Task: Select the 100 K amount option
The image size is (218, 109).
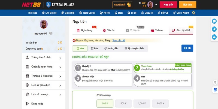Action: coord(105,104)
